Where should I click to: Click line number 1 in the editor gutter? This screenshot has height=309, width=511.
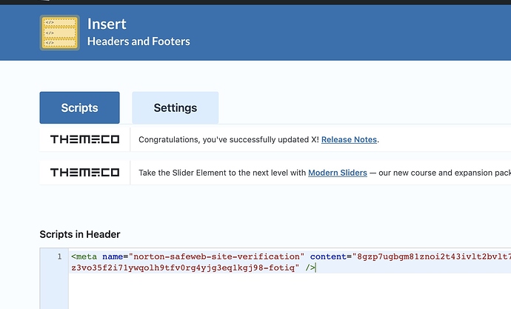59,256
